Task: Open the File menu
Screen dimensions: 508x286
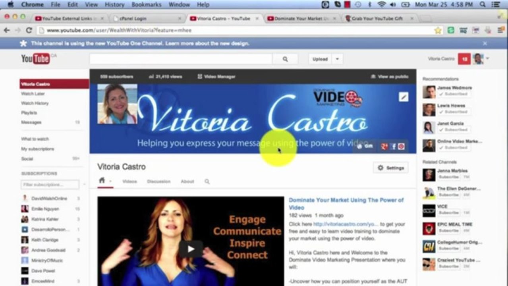Action: [x=56, y=5]
